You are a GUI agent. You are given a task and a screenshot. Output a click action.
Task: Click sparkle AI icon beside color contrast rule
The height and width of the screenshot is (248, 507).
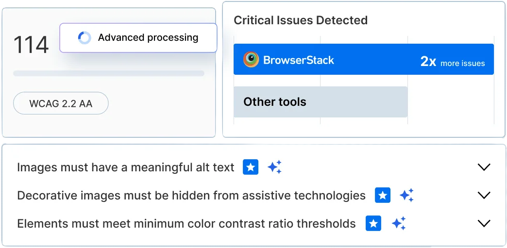399,224
